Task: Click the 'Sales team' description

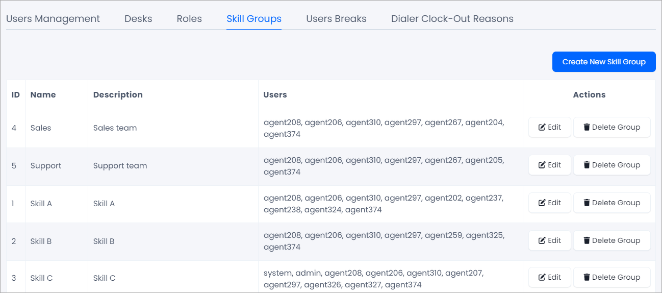Action: coord(115,128)
